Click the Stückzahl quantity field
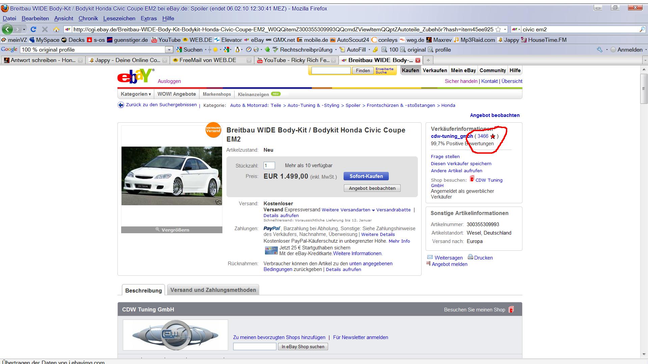 click(269, 165)
